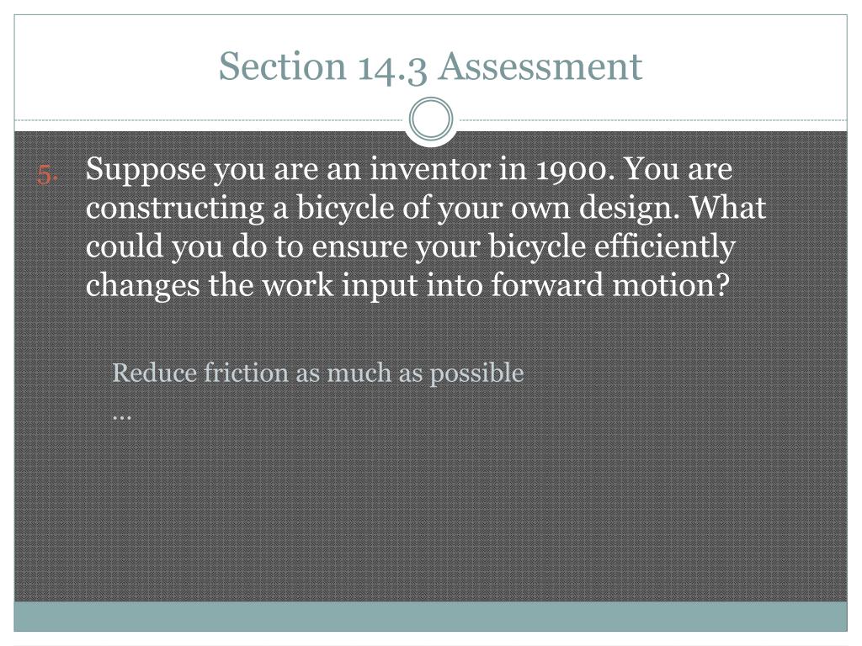Image resolution: width=862 pixels, height=646 pixels.
Task: Select the line starting with constructing a bicycle
Action: (x=426, y=209)
